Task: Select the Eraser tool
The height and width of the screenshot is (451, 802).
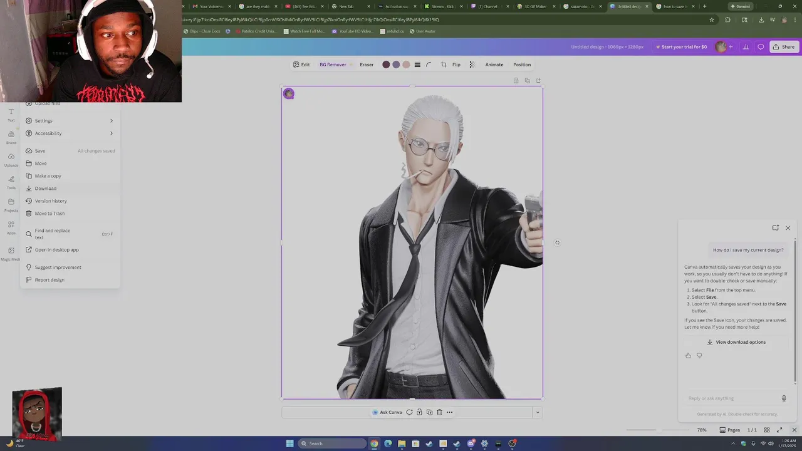Action: [367, 65]
